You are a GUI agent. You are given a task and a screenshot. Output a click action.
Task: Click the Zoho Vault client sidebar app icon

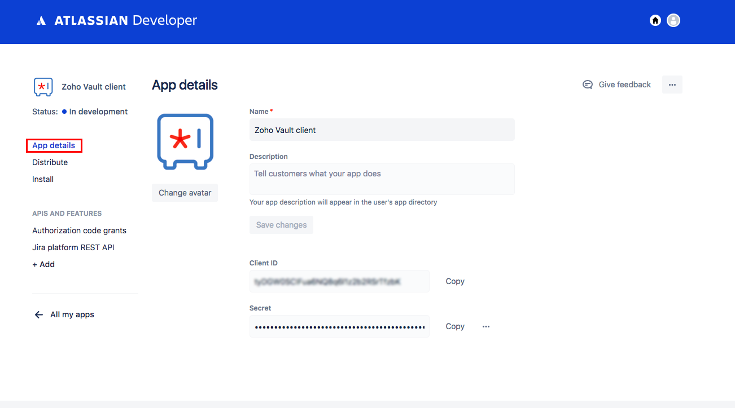(43, 87)
